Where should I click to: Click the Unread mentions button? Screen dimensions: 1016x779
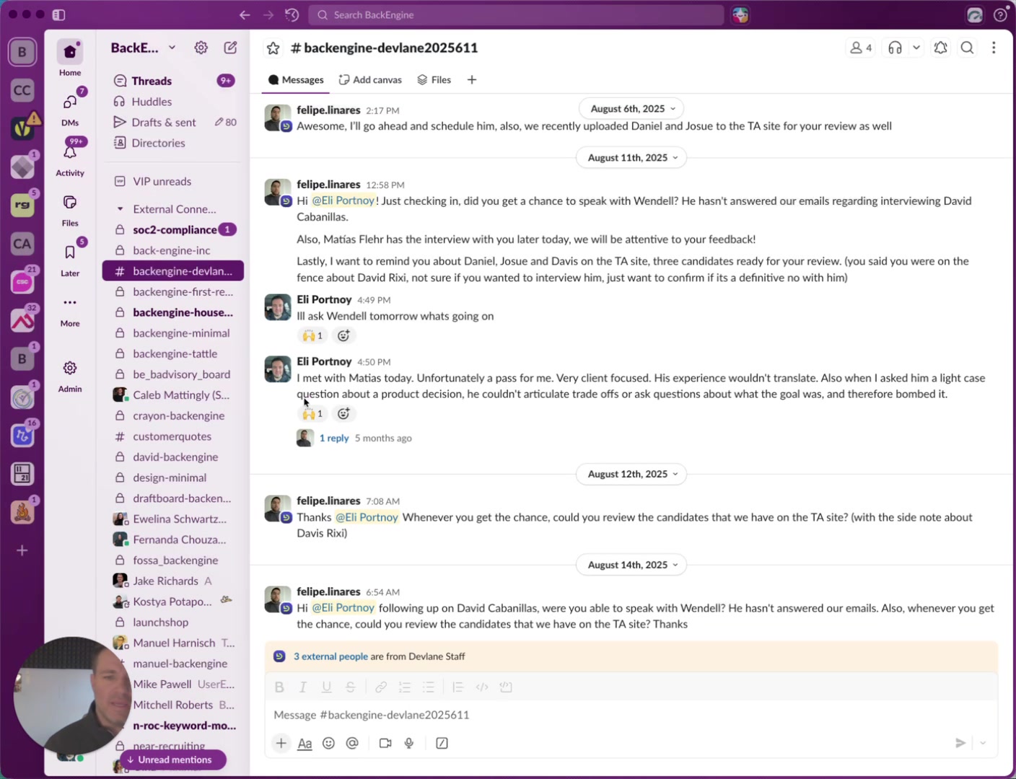pos(173,760)
